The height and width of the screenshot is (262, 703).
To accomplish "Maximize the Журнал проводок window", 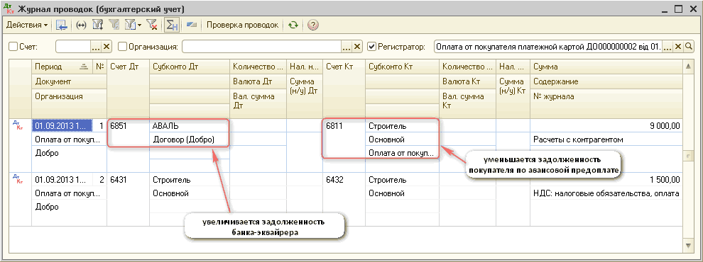I will 678,9.
